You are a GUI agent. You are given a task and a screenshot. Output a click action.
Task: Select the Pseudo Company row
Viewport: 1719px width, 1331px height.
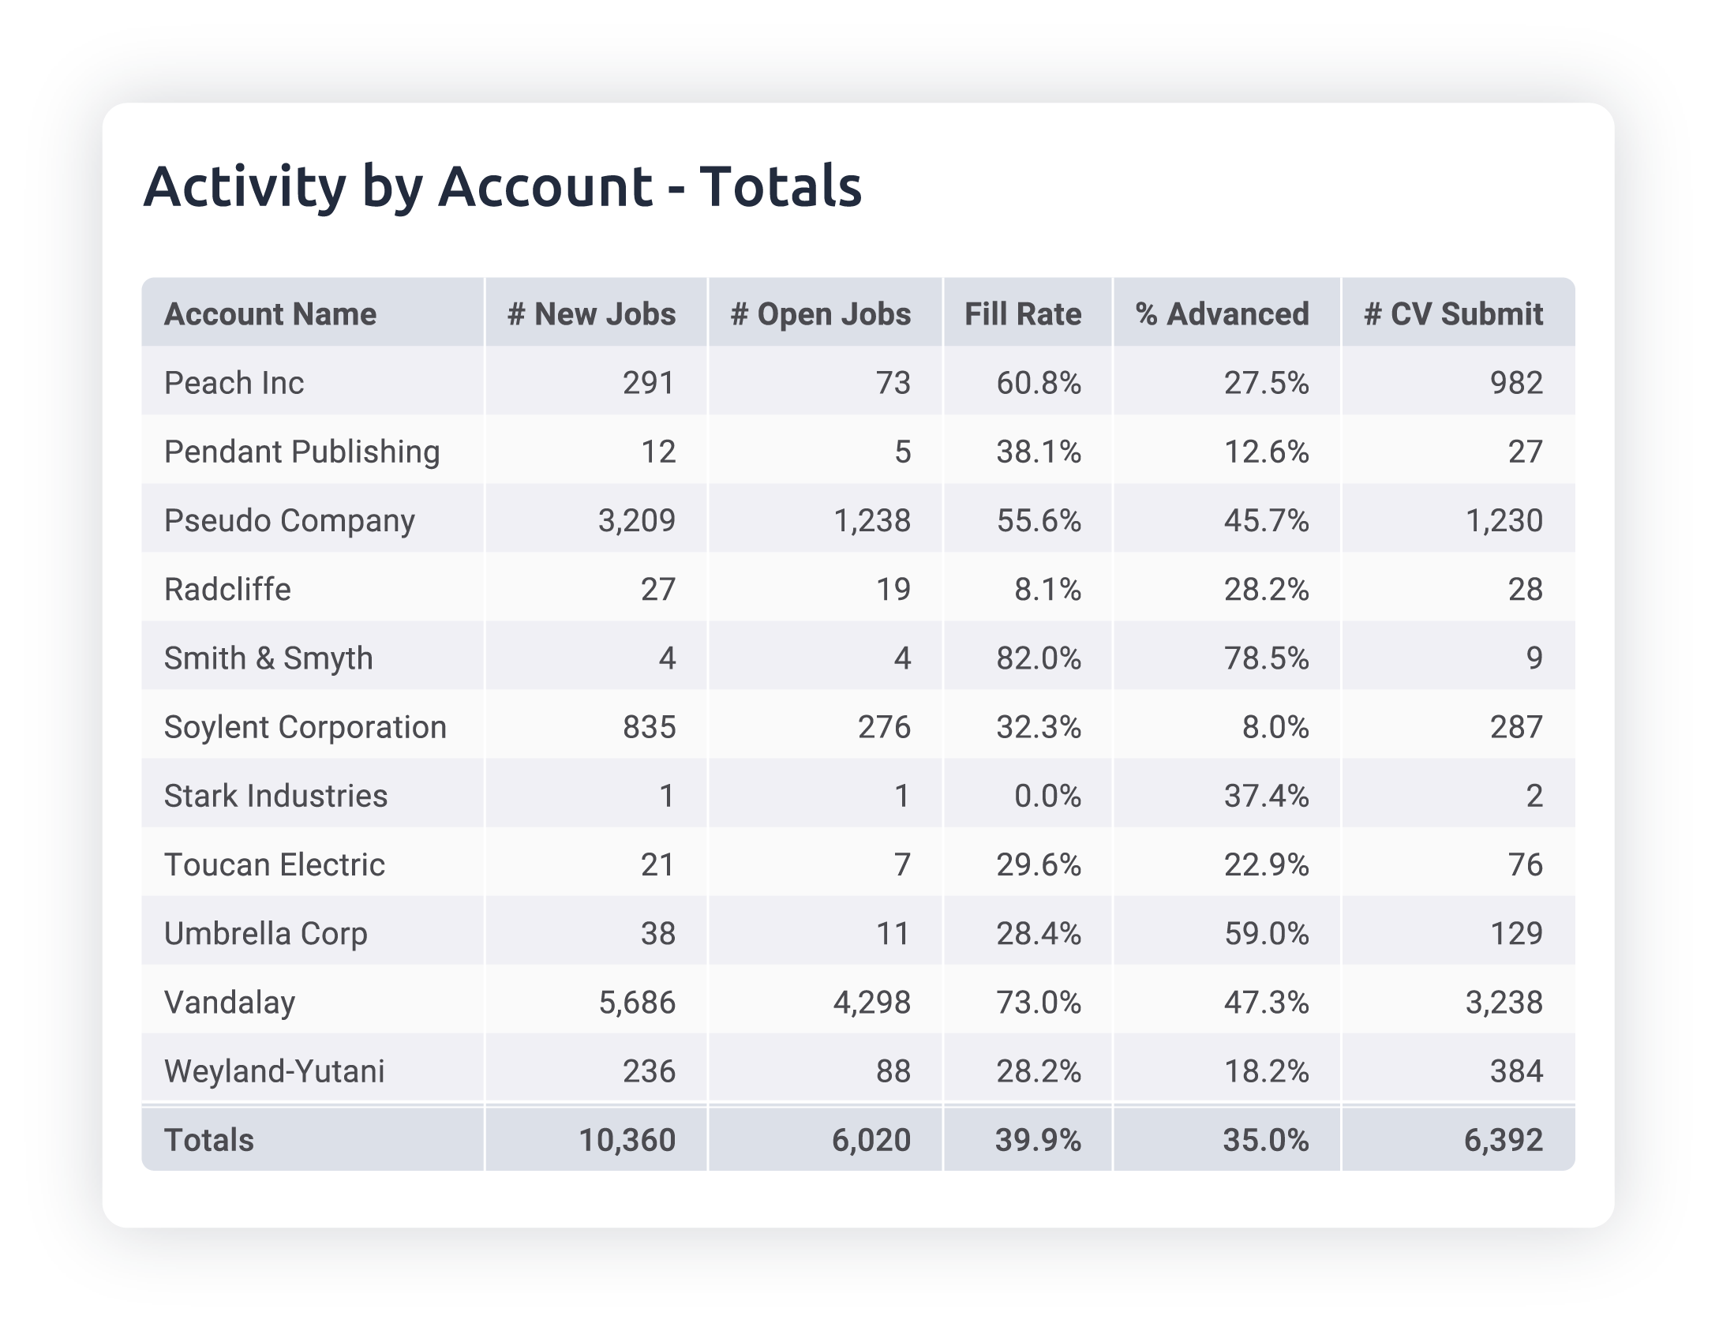pyautogui.click(x=289, y=520)
